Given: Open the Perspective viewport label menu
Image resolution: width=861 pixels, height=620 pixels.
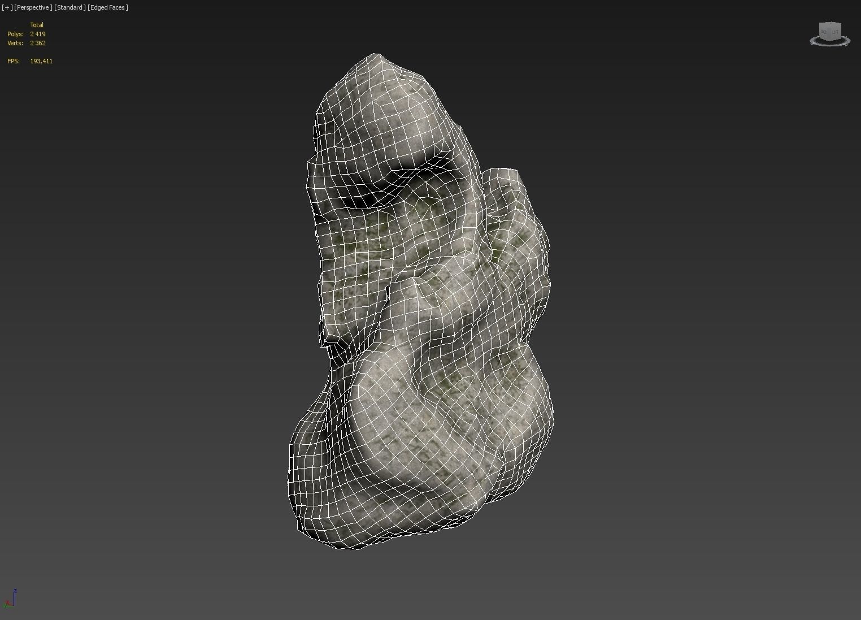Looking at the screenshot, I should click(33, 7).
